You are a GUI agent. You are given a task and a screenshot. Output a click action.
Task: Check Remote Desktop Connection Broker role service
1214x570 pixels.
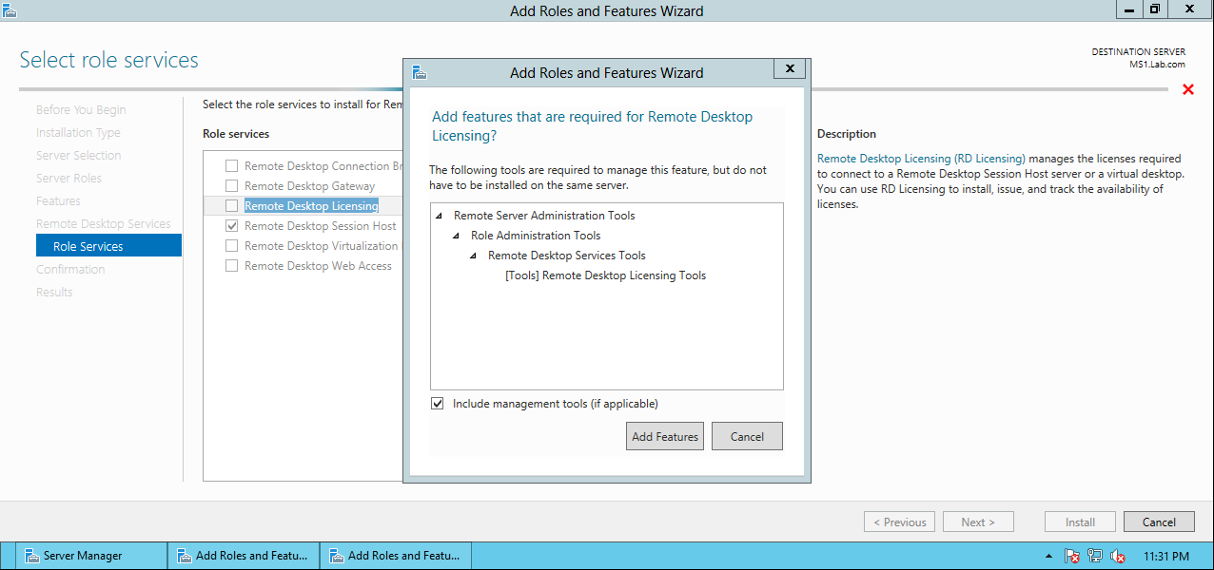tap(231, 166)
